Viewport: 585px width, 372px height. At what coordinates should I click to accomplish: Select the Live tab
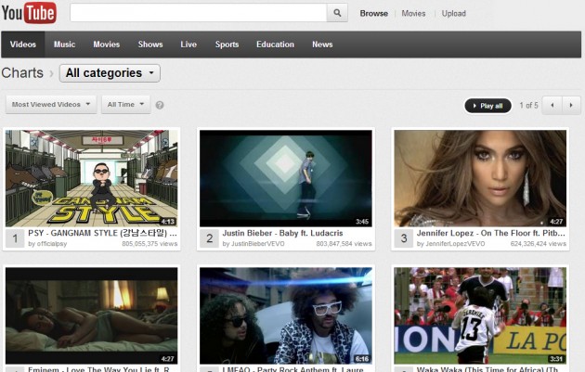coord(188,45)
